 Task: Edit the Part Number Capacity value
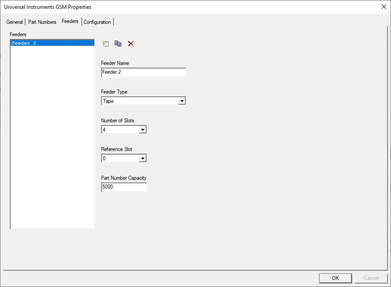coord(124,187)
